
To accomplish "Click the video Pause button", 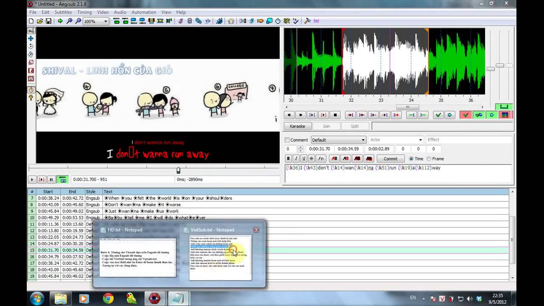I will (x=51, y=180).
